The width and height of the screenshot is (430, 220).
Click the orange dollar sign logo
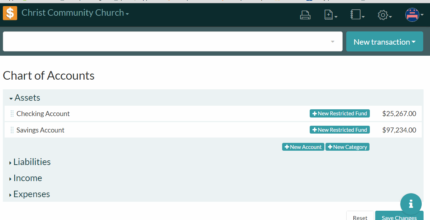pyautogui.click(x=10, y=13)
